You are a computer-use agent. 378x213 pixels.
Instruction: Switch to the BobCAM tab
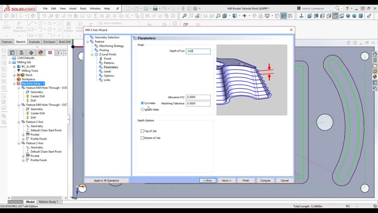(x=64, y=42)
